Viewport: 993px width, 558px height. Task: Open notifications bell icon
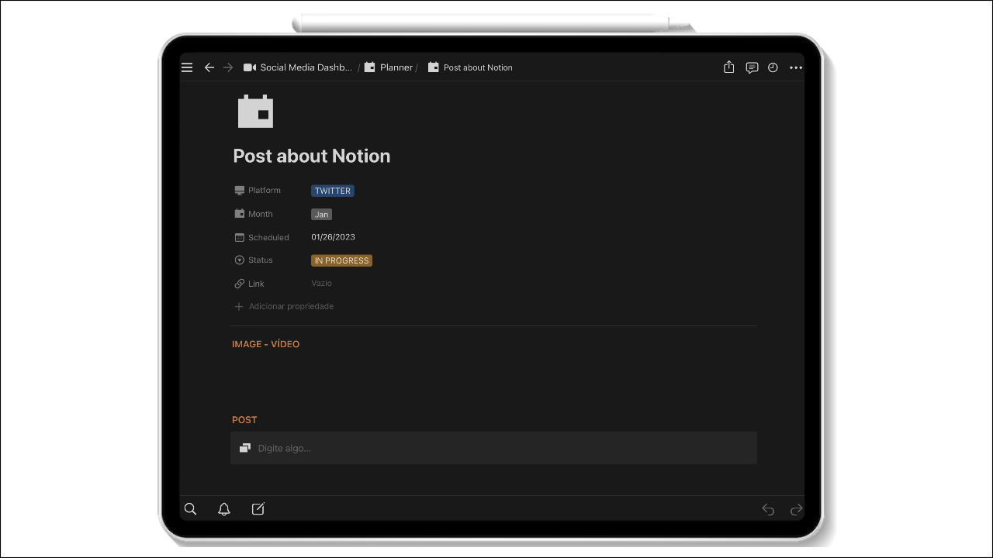point(224,509)
